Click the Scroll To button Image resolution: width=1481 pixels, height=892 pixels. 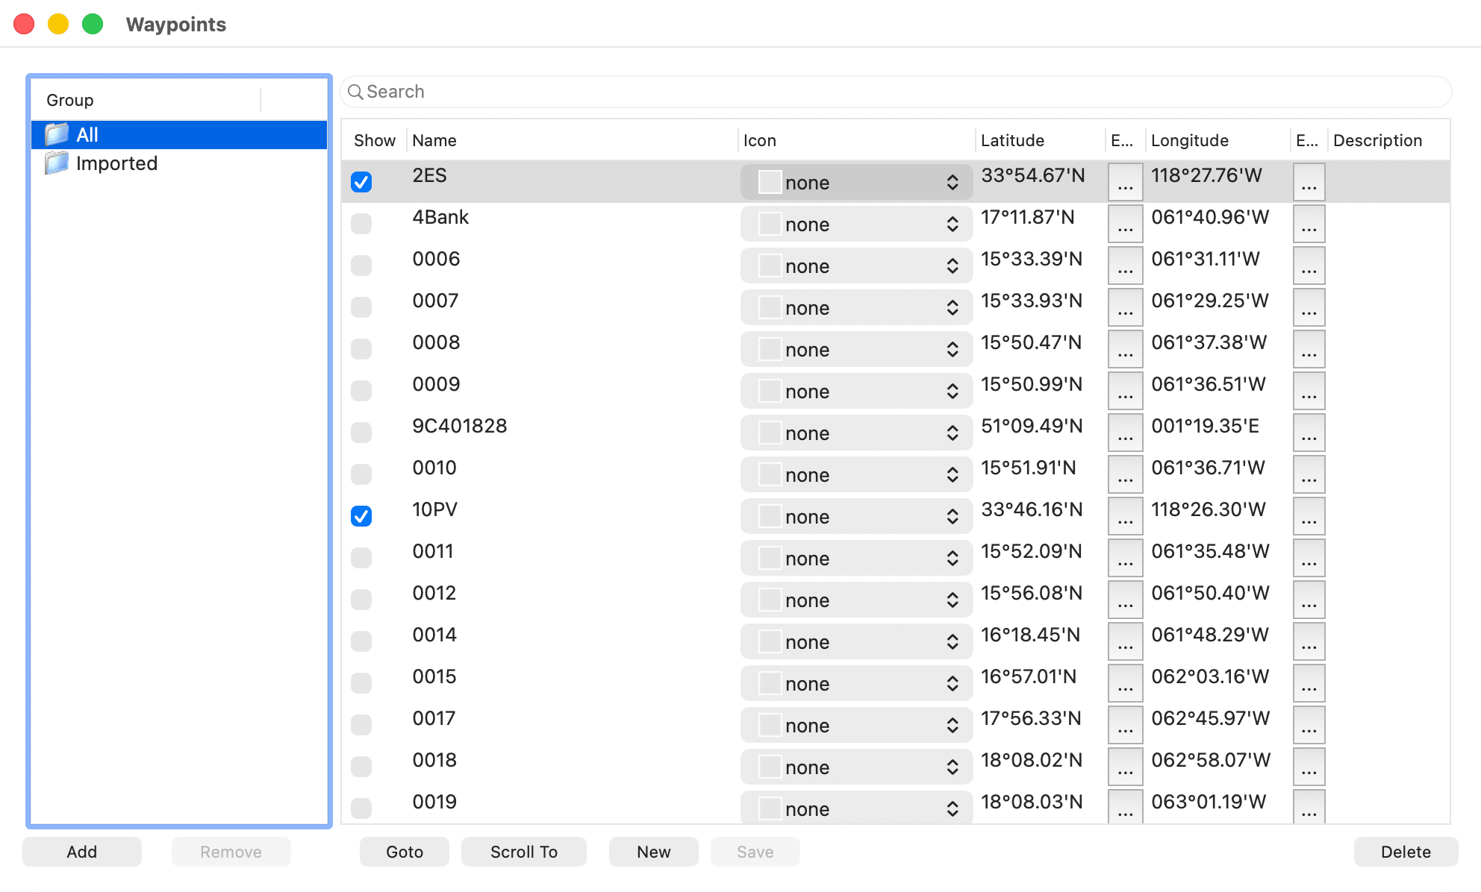click(x=524, y=852)
